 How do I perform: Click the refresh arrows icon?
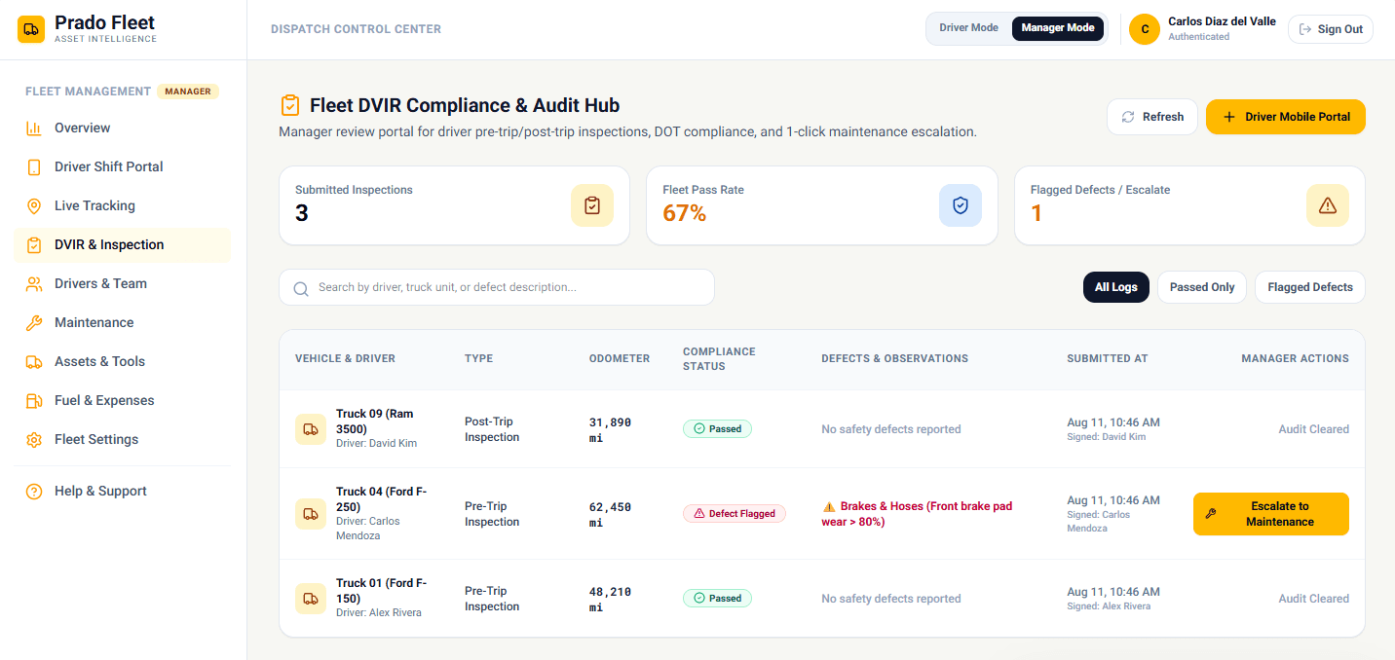tap(1128, 117)
